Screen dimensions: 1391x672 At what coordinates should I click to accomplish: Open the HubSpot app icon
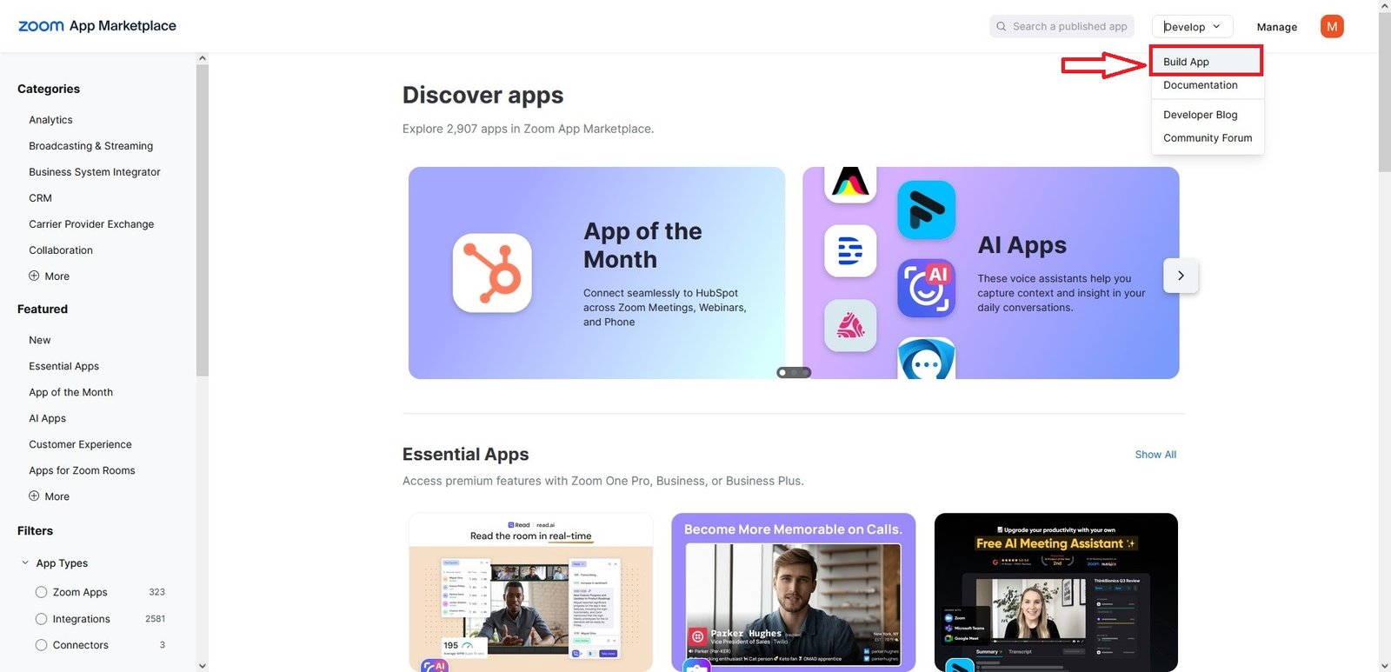pos(492,273)
